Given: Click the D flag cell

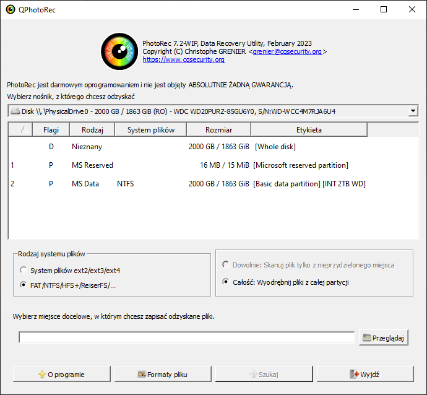Looking at the screenshot, I should pyautogui.click(x=51, y=147).
